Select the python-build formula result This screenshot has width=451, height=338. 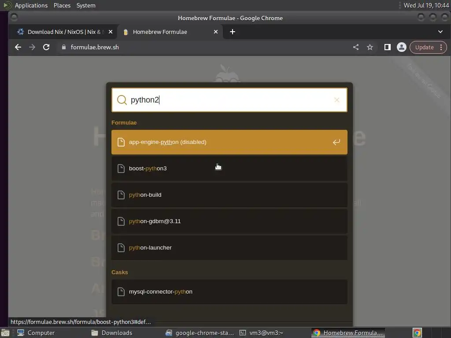[x=229, y=195]
